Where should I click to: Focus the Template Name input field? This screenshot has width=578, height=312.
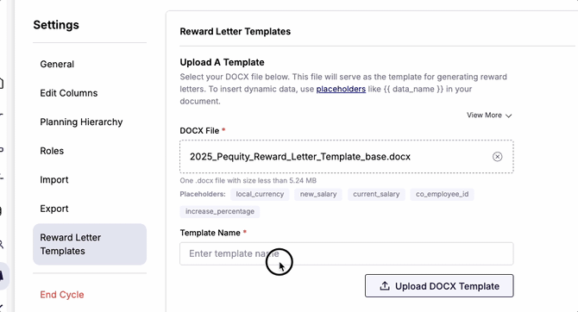347,253
